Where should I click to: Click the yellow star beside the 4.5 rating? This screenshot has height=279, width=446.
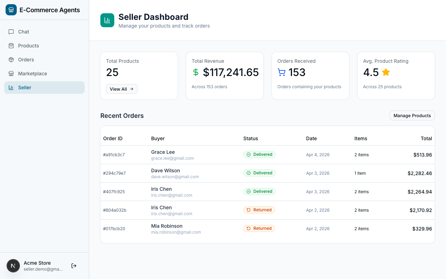point(386,72)
